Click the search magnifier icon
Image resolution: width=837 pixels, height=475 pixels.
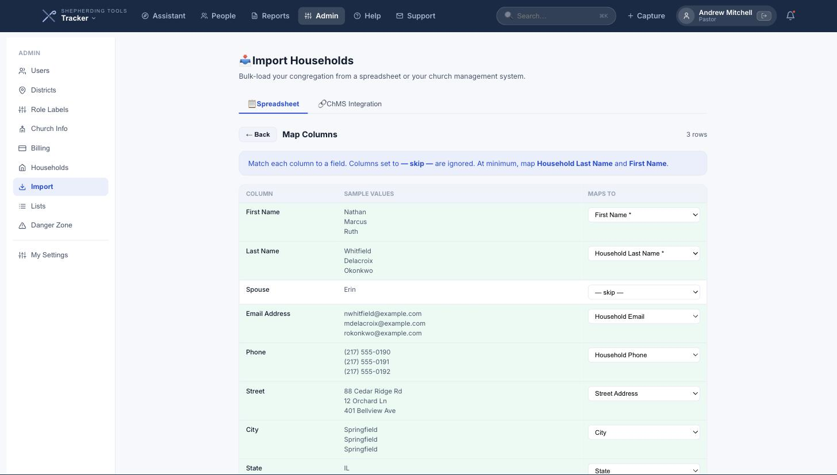coord(508,16)
